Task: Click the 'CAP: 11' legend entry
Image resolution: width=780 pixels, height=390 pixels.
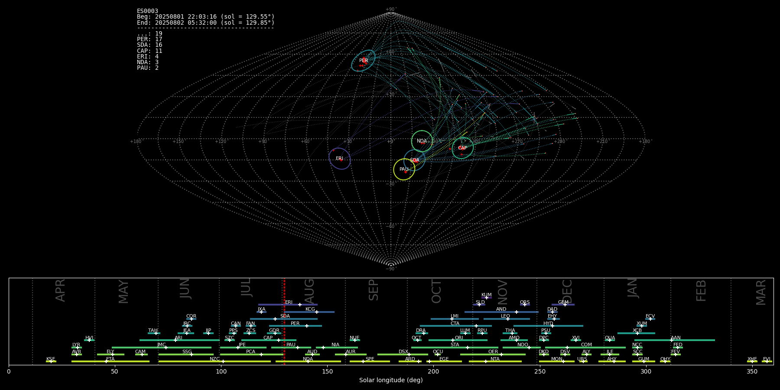Action: (x=149, y=51)
